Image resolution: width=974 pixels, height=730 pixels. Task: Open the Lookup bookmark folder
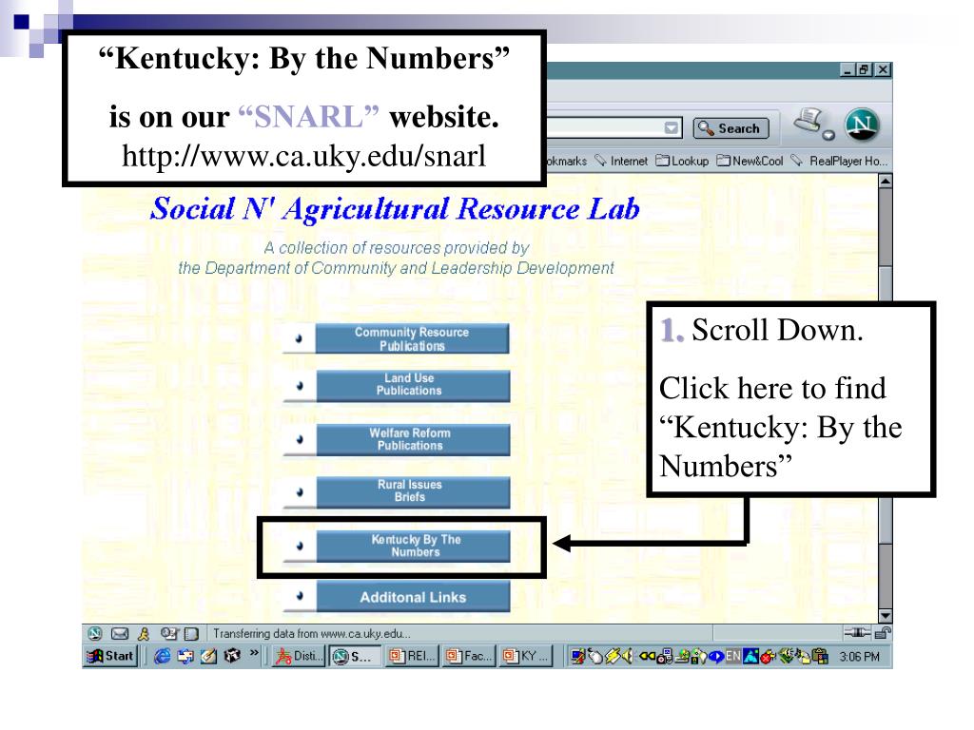pyautogui.click(x=682, y=161)
